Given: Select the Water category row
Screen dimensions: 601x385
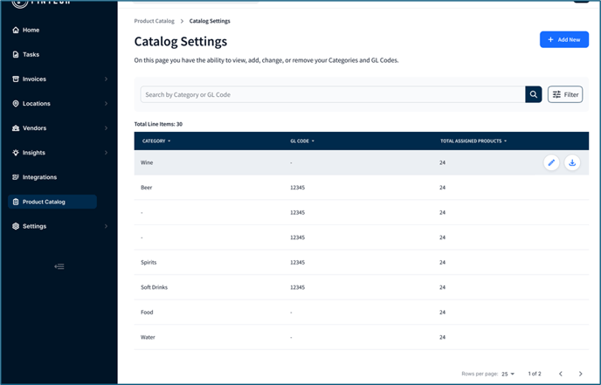Looking at the screenshot, I should tap(362, 337).
